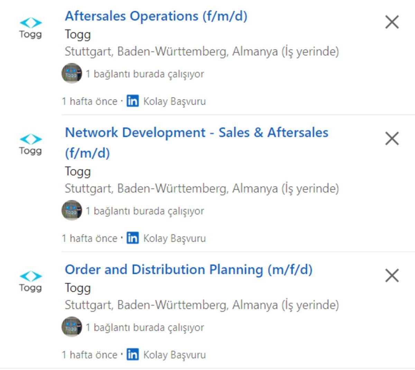Click Kolay Başvuru label on the middle posting
The height and width of the screenshot is (370, 415).
pyautogui.click(x=174, y=238)
